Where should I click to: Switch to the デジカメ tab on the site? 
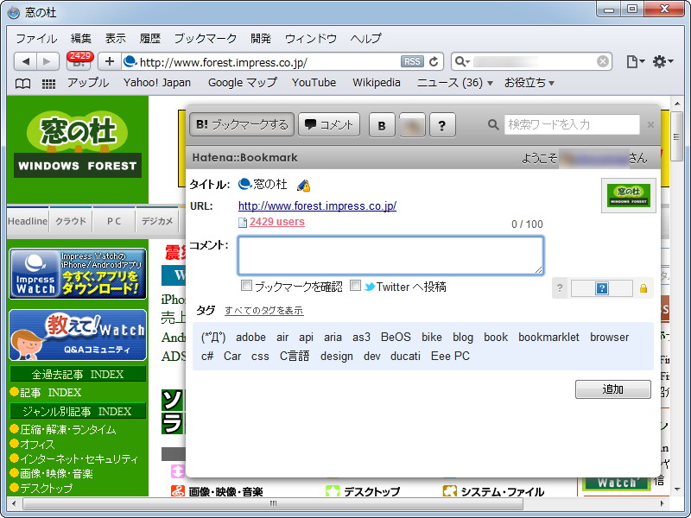156,221
